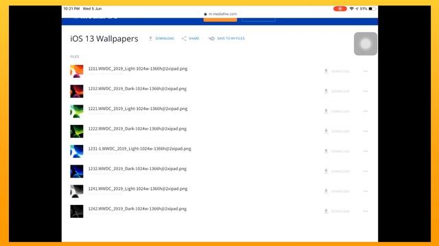This screenshot has height=246, width=439.
Task: Open file name 1232.WWDC_2019_Dark-1024w-1366h@2xipad.png
Action: [137, 169]
